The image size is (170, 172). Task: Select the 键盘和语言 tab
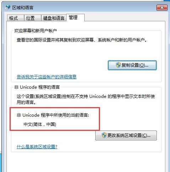coord(54,18)
